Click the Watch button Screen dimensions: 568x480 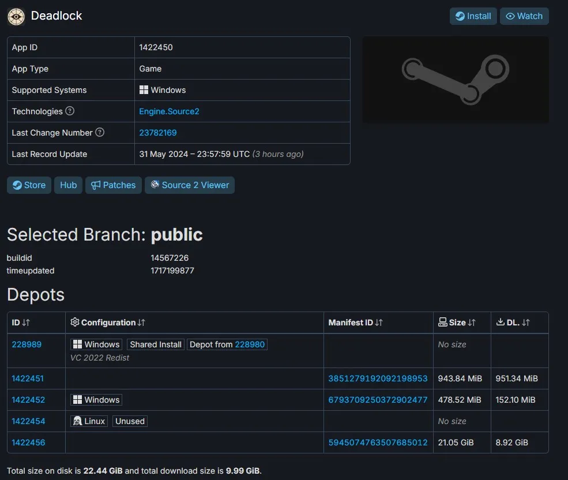pyautogui.click(x=524, y=16)
